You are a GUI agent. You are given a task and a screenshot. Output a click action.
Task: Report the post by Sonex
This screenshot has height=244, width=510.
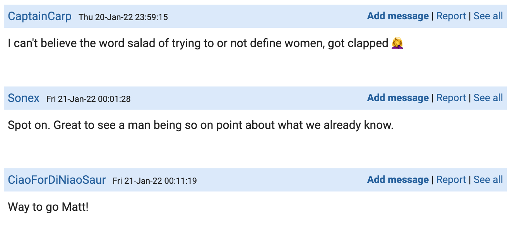point(451,98)
